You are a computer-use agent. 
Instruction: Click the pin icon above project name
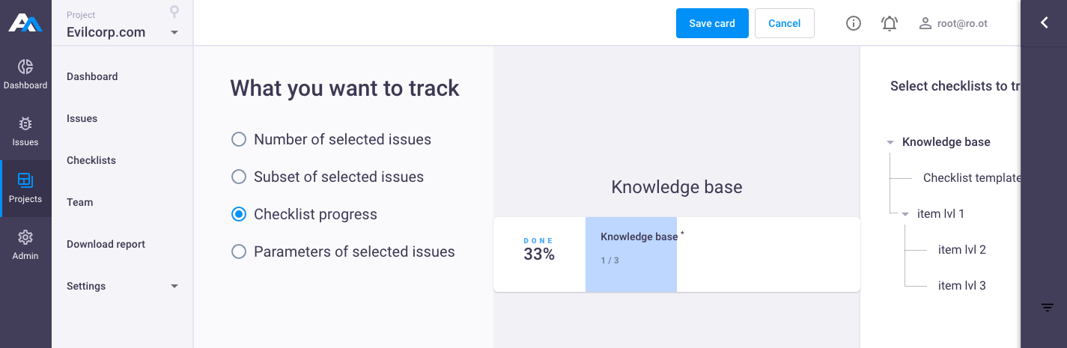(x=174, y=11)
